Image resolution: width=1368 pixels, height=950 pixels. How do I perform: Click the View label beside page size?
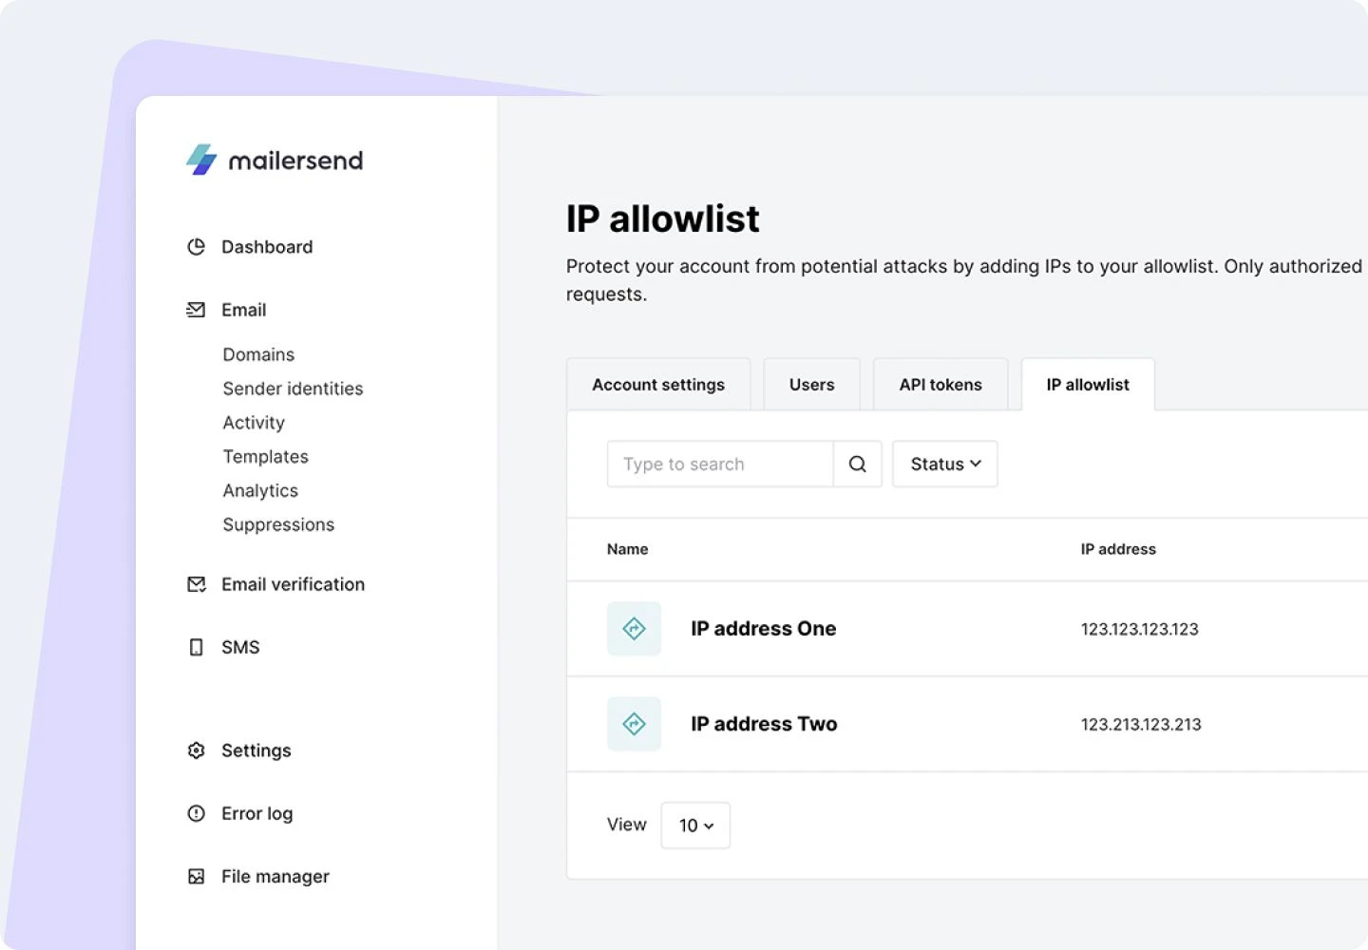coord(626,825)
